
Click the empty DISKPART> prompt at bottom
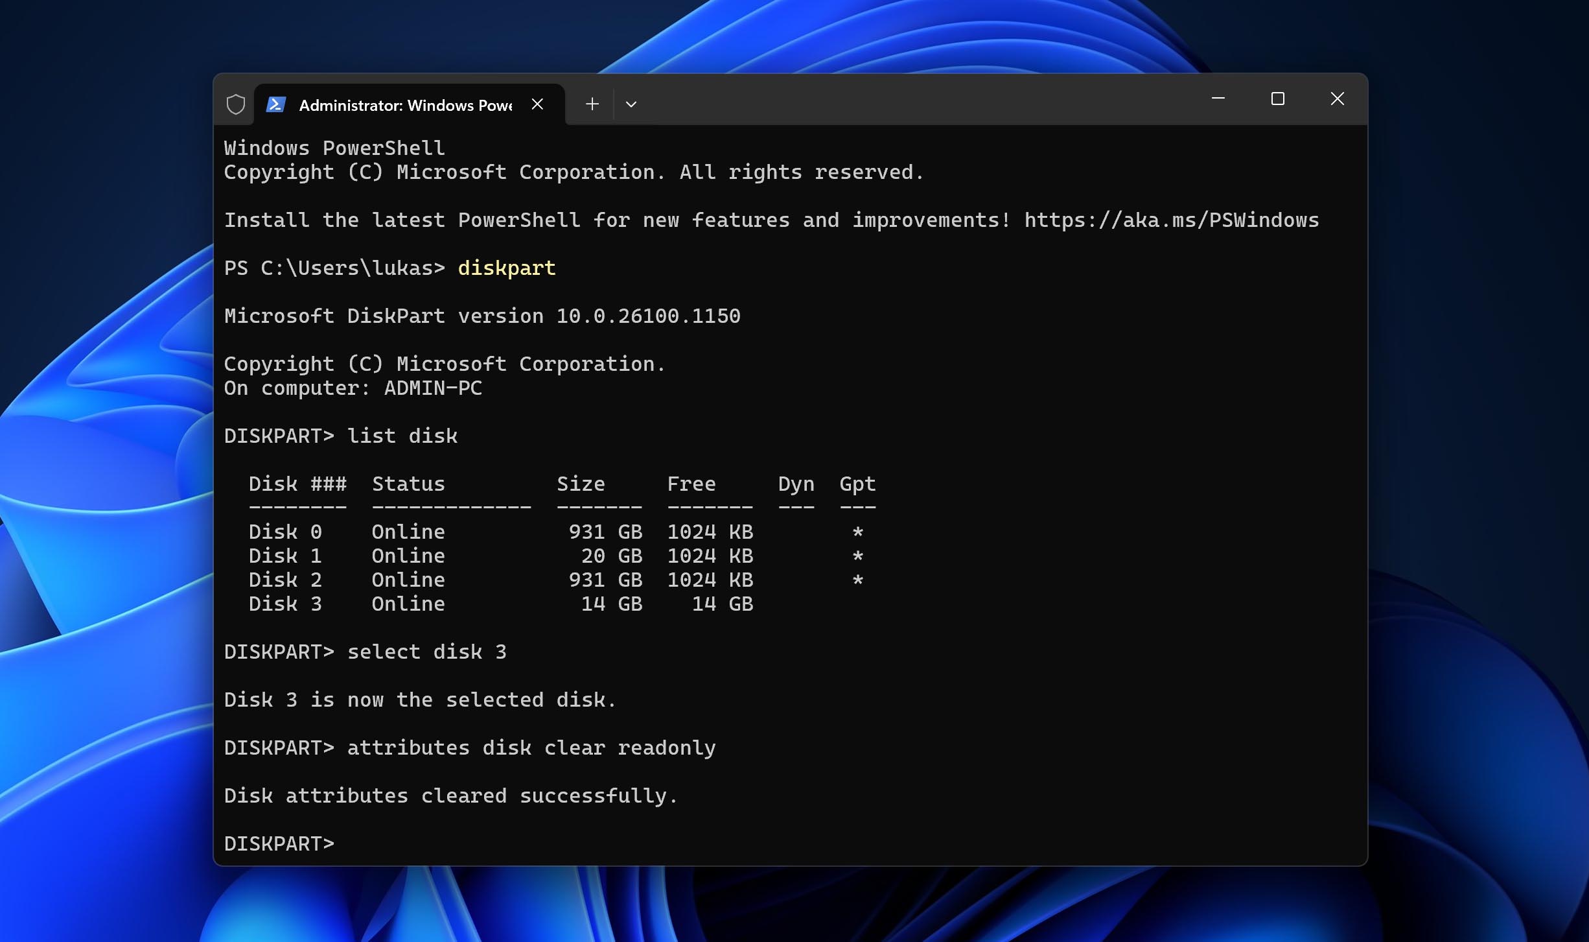279,844
